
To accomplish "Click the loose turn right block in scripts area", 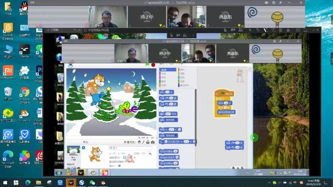I will tap(234, 143).
